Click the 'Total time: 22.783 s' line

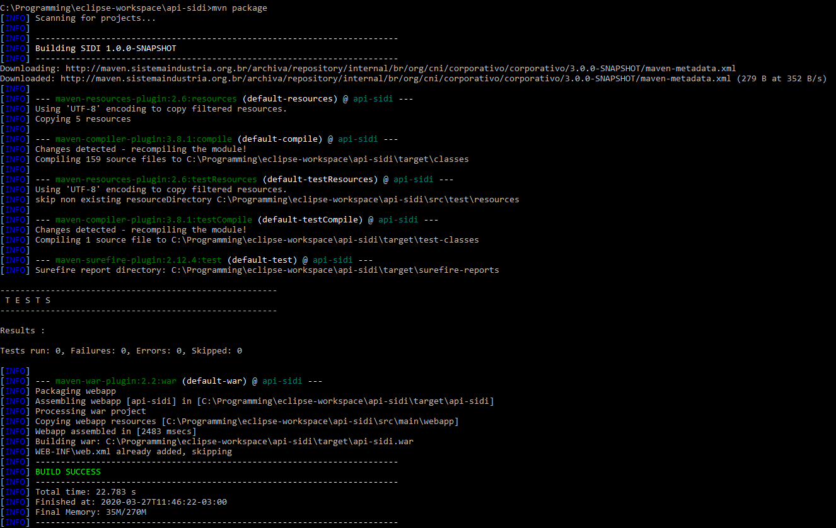tap(85, 491)
